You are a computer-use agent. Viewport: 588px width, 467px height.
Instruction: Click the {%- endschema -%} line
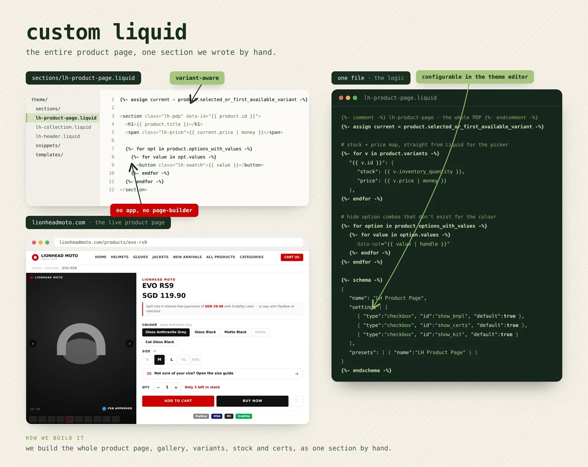(x=366, y=371)
